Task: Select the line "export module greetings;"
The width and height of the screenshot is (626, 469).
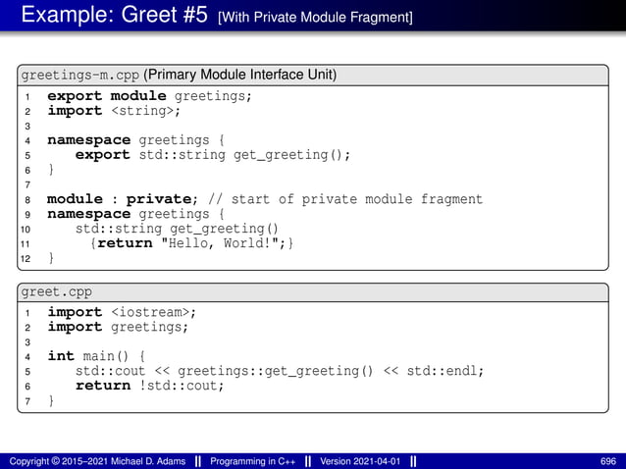Action: coord(149,96)
